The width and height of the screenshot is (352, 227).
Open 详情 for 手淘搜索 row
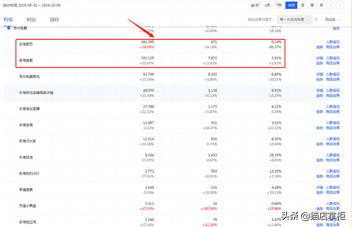[x=319, y=58]
